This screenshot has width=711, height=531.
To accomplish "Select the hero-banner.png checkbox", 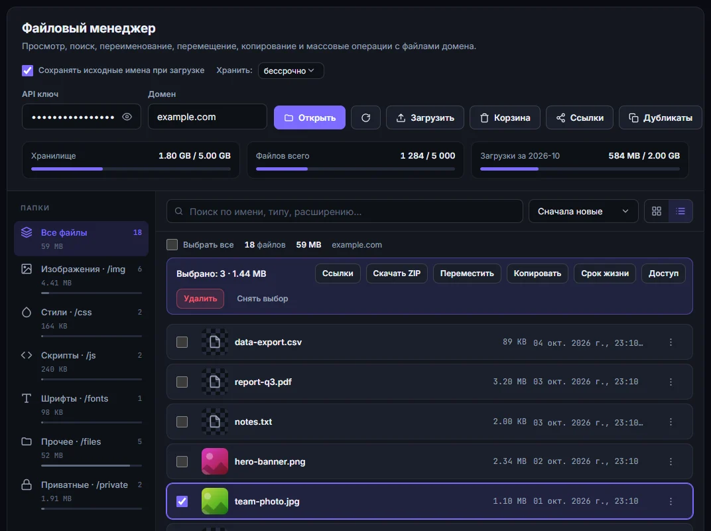I will click(x=182, y=461).
